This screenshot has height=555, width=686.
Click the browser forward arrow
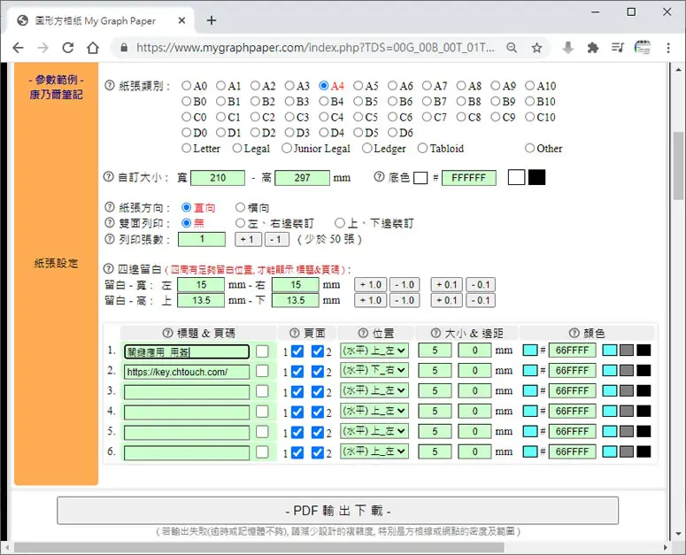tap(42, 48)
